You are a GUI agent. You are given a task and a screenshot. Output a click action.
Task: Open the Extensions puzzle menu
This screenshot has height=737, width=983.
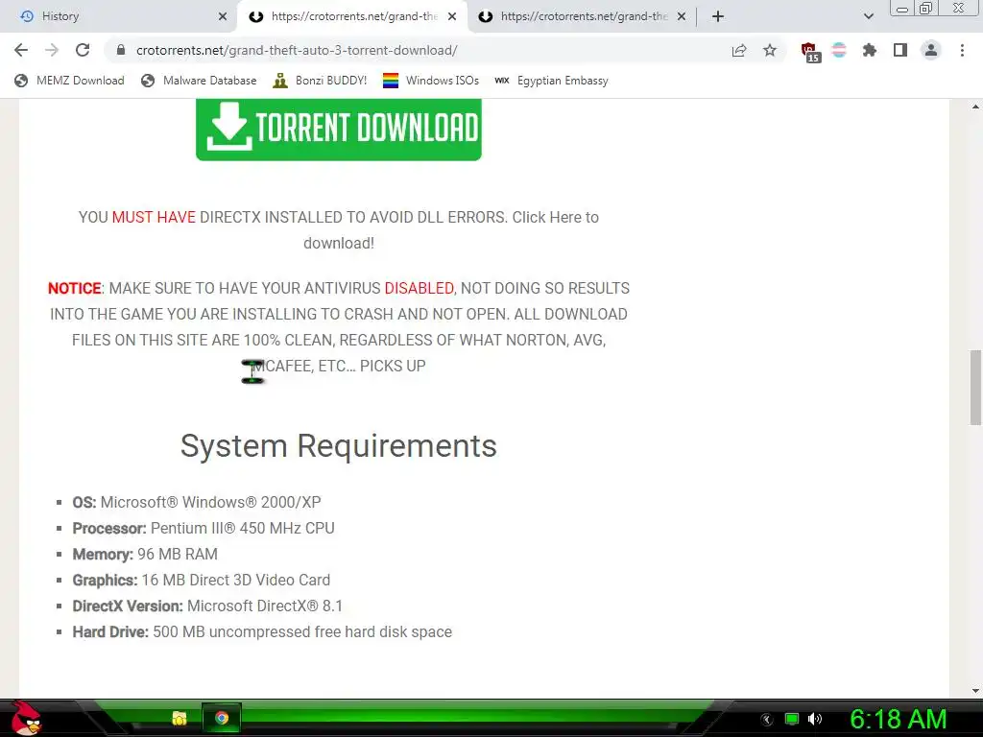point(870,50)
